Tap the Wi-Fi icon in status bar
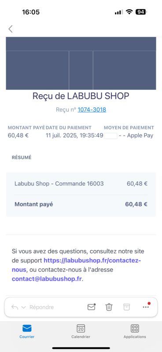This screenshot has height=352, width=162. 129,12
